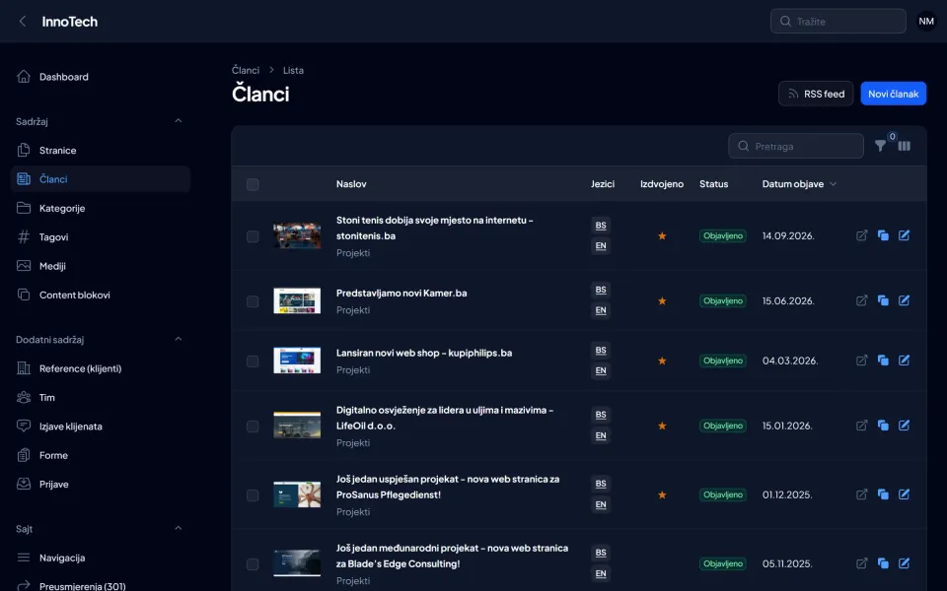Image resolution: width=947 pixels, height=591 pixels.
Task: Edit the Stoni tenis article
Action: pos(905,235)
